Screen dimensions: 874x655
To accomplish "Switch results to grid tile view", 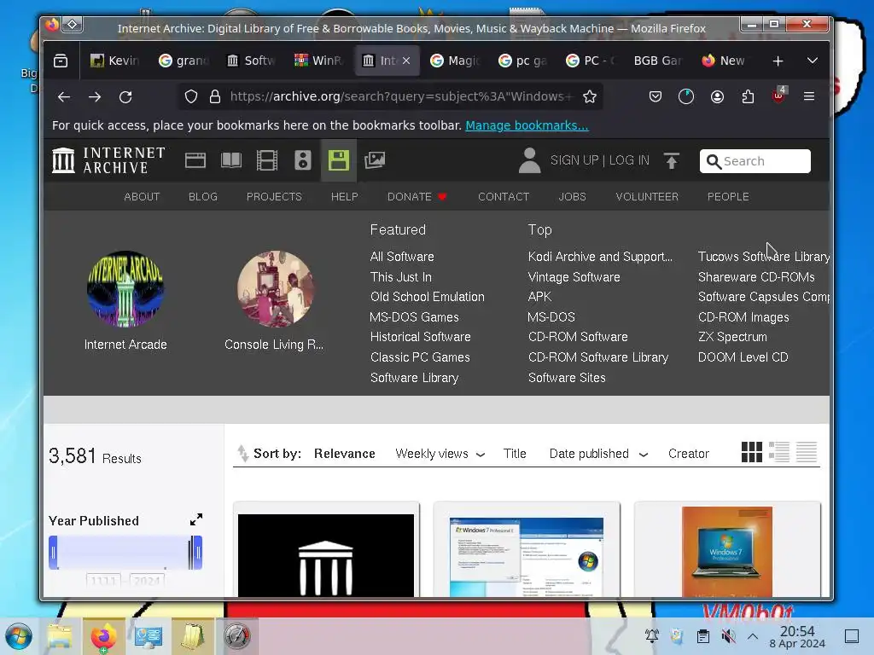I will 752,452.
